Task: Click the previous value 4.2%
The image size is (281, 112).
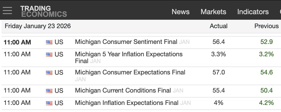Action: coord(266,103)
